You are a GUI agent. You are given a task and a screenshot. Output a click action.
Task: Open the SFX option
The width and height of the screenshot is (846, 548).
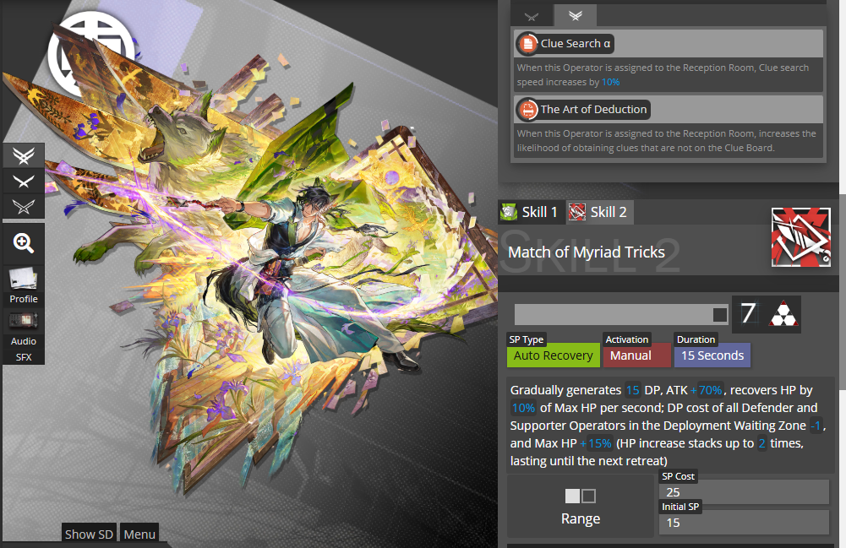(x=23, y=356)
